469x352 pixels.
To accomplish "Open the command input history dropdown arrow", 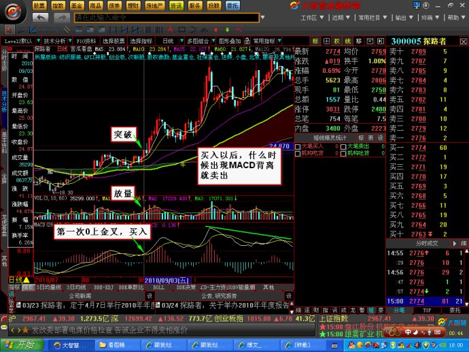I will pyautogui.click(x=262, y=18).
